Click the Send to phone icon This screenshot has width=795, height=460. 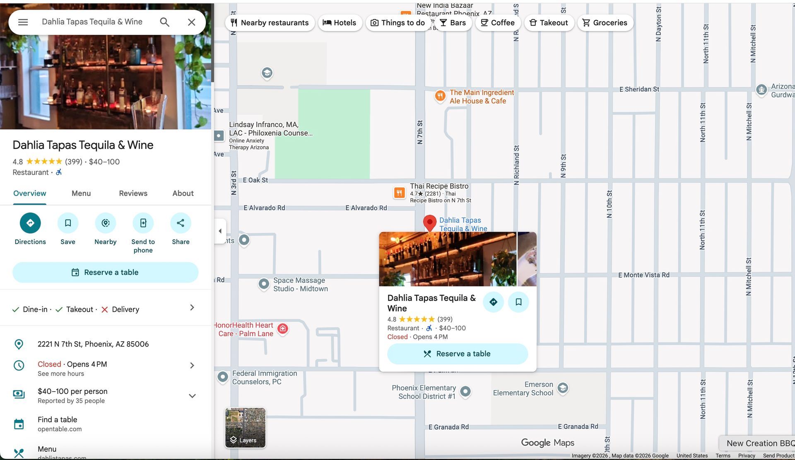point(143,223)
